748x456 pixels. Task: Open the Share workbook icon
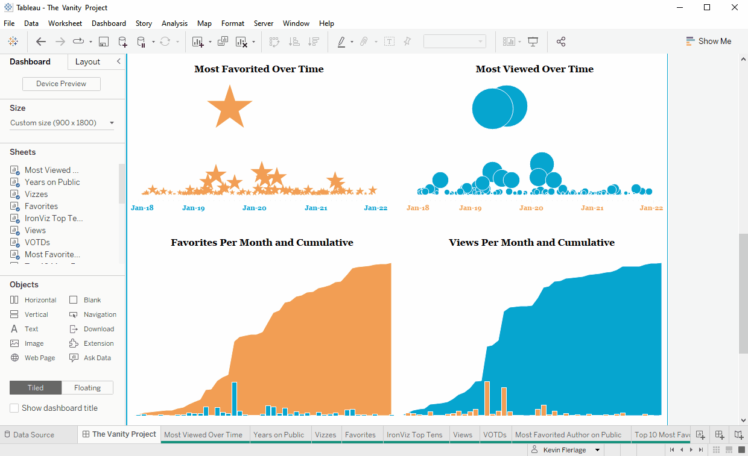(562, 41)
